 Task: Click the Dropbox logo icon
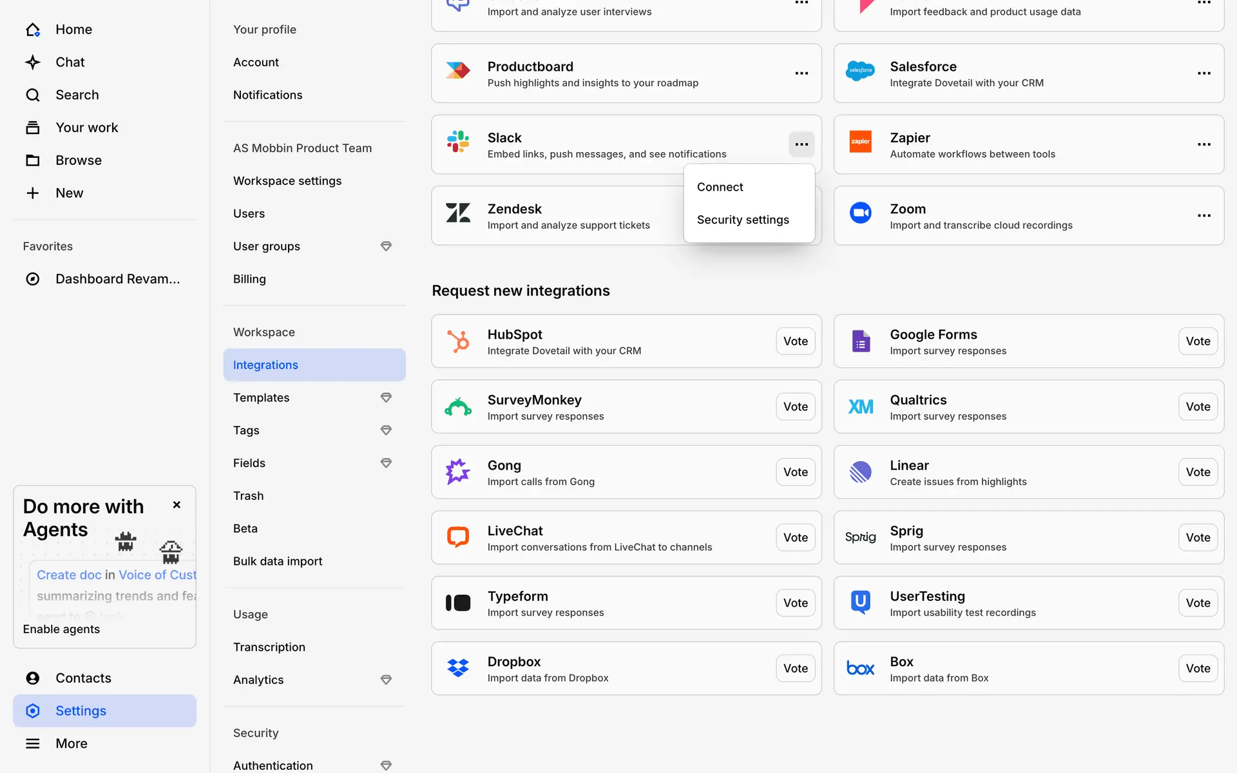[458, 668]
